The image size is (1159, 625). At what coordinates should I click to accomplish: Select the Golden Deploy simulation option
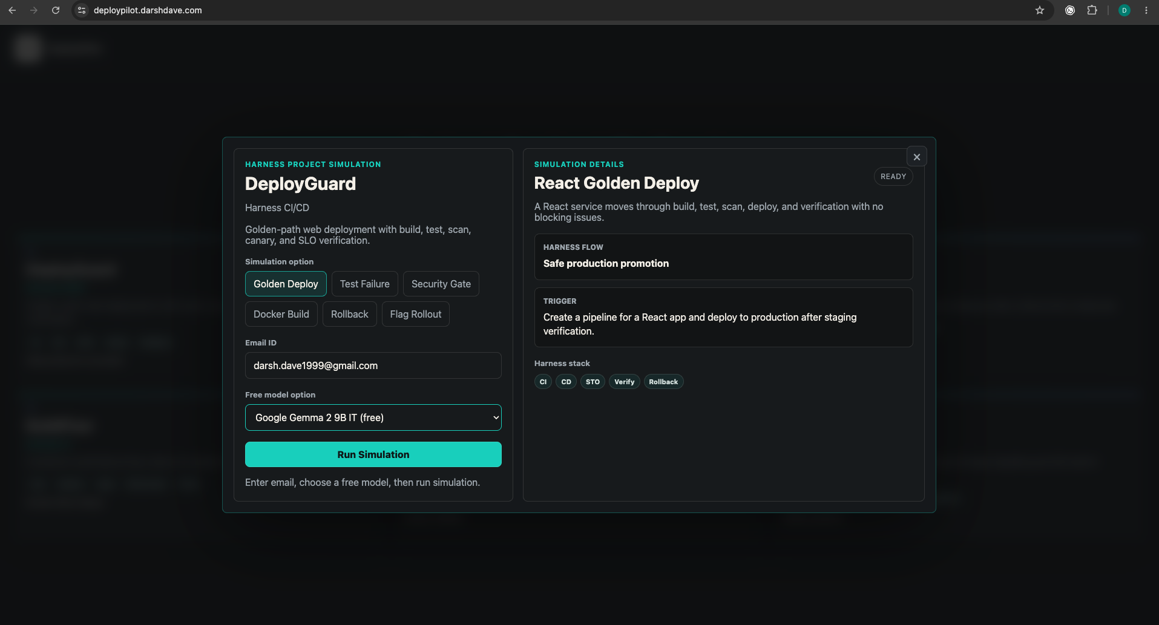pyautogui.click(x=286, y=284)
